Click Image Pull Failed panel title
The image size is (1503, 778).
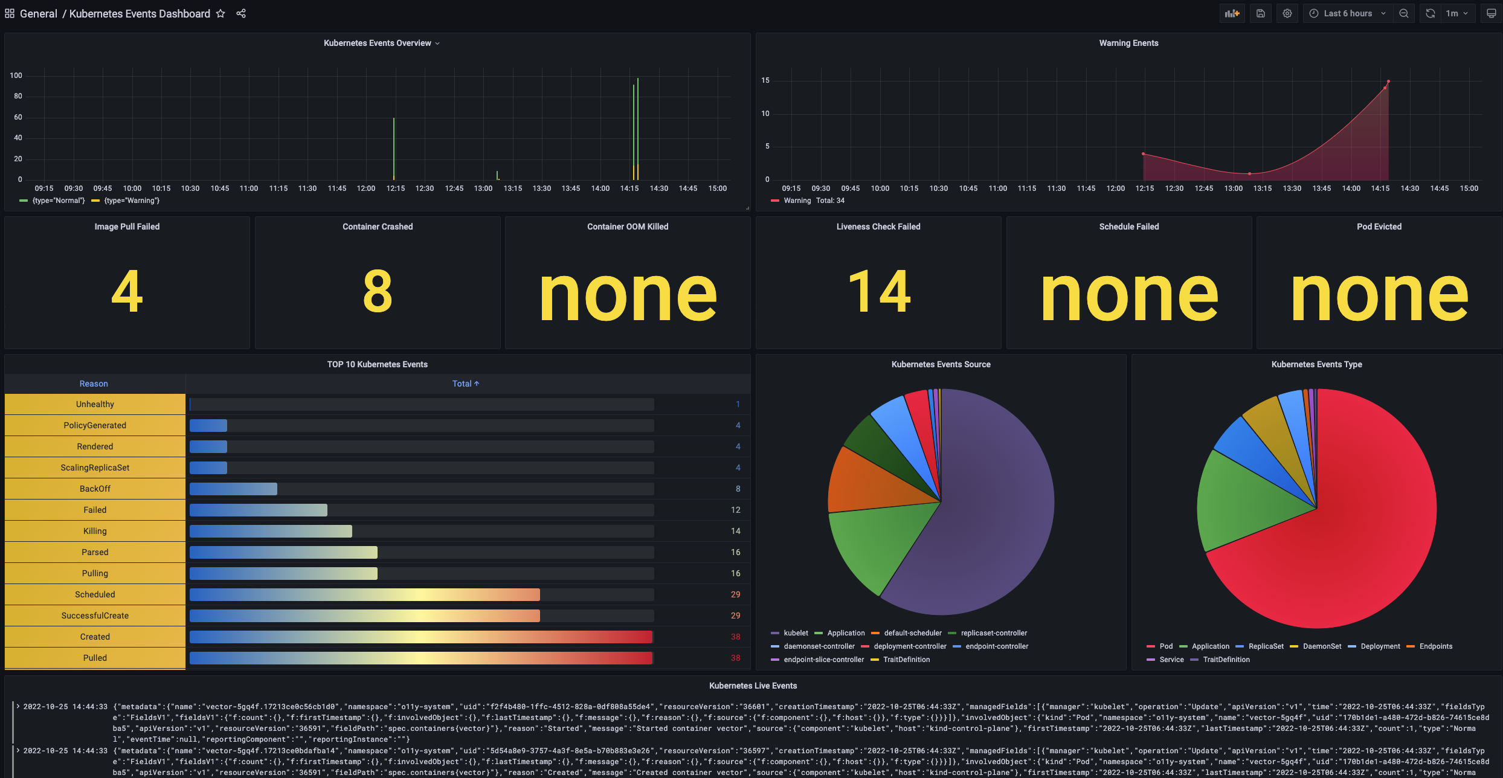pyautogui.click(x=127, y=227)
